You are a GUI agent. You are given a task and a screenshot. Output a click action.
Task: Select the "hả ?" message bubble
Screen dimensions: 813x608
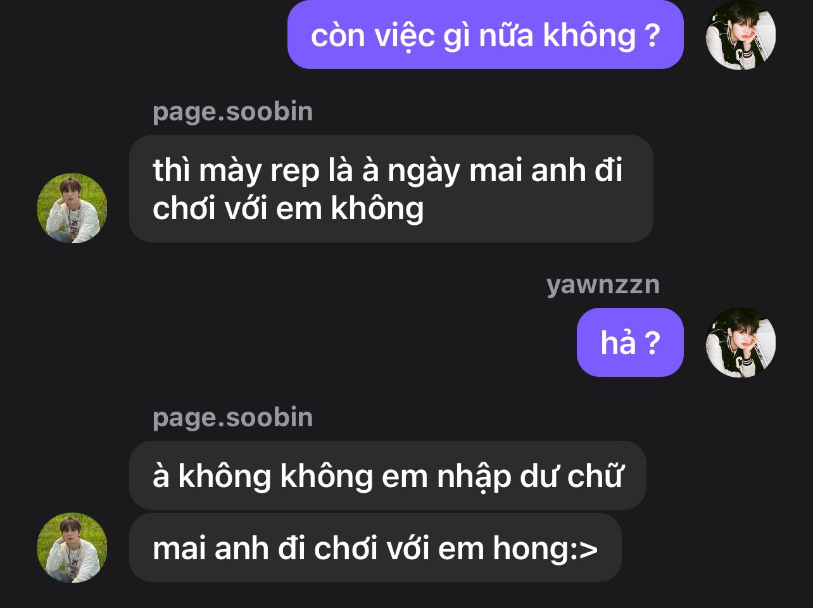(x=630, y=342)
